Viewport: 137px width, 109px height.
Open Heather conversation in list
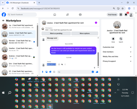(x=18, y=49)
